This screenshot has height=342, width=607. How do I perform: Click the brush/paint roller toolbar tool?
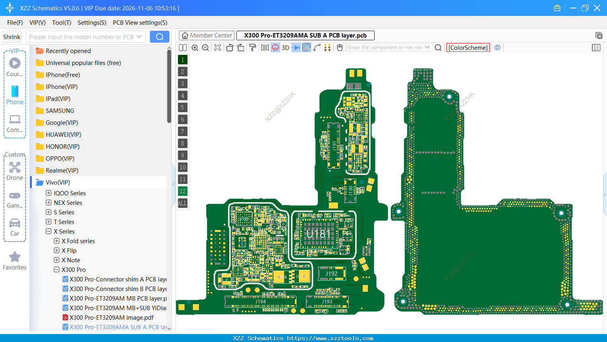coord(252,47)
